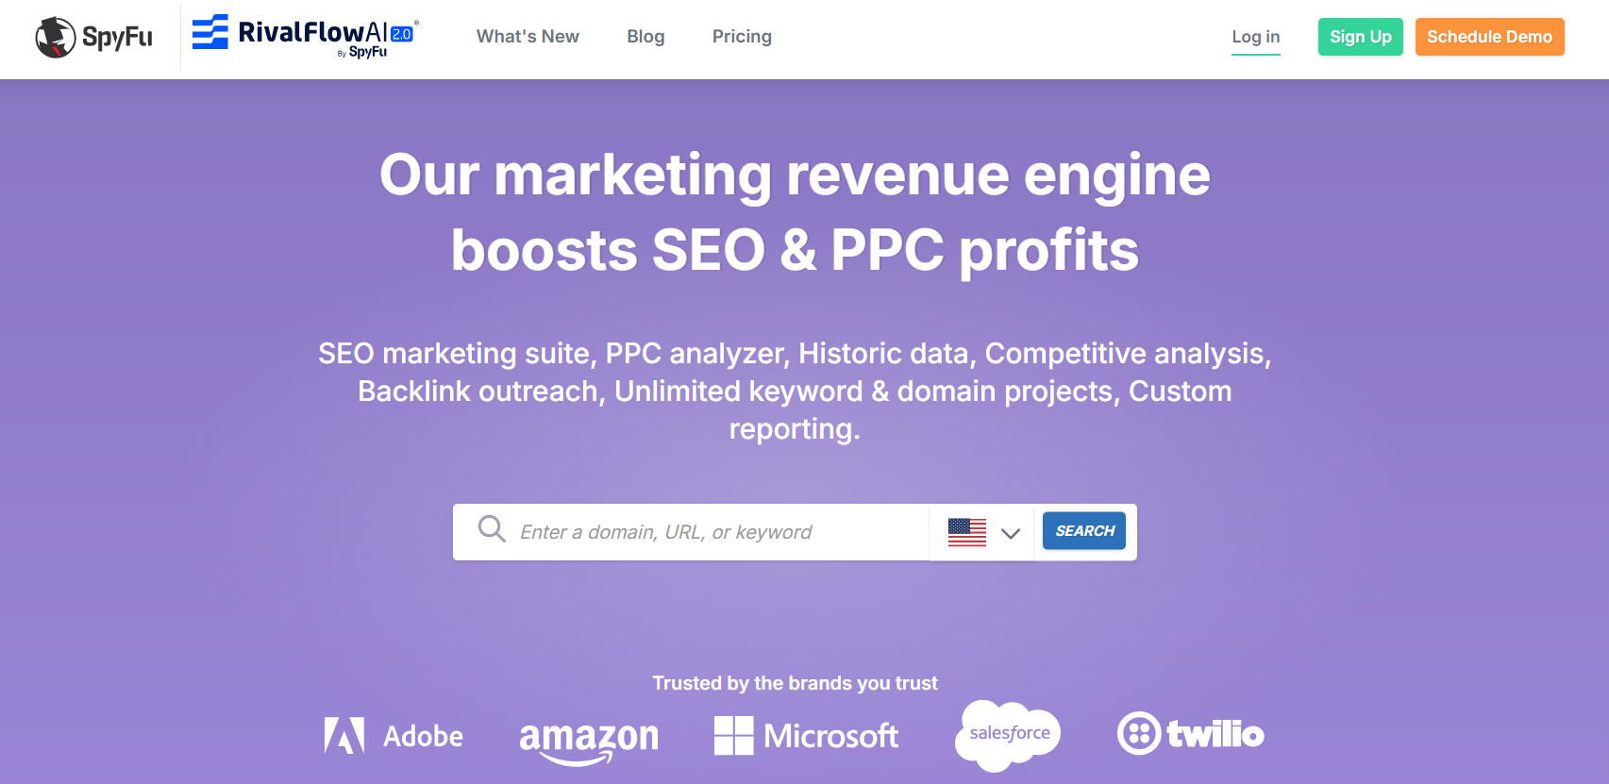Click the Salesforce cloud logo

tap(1008, 735)
